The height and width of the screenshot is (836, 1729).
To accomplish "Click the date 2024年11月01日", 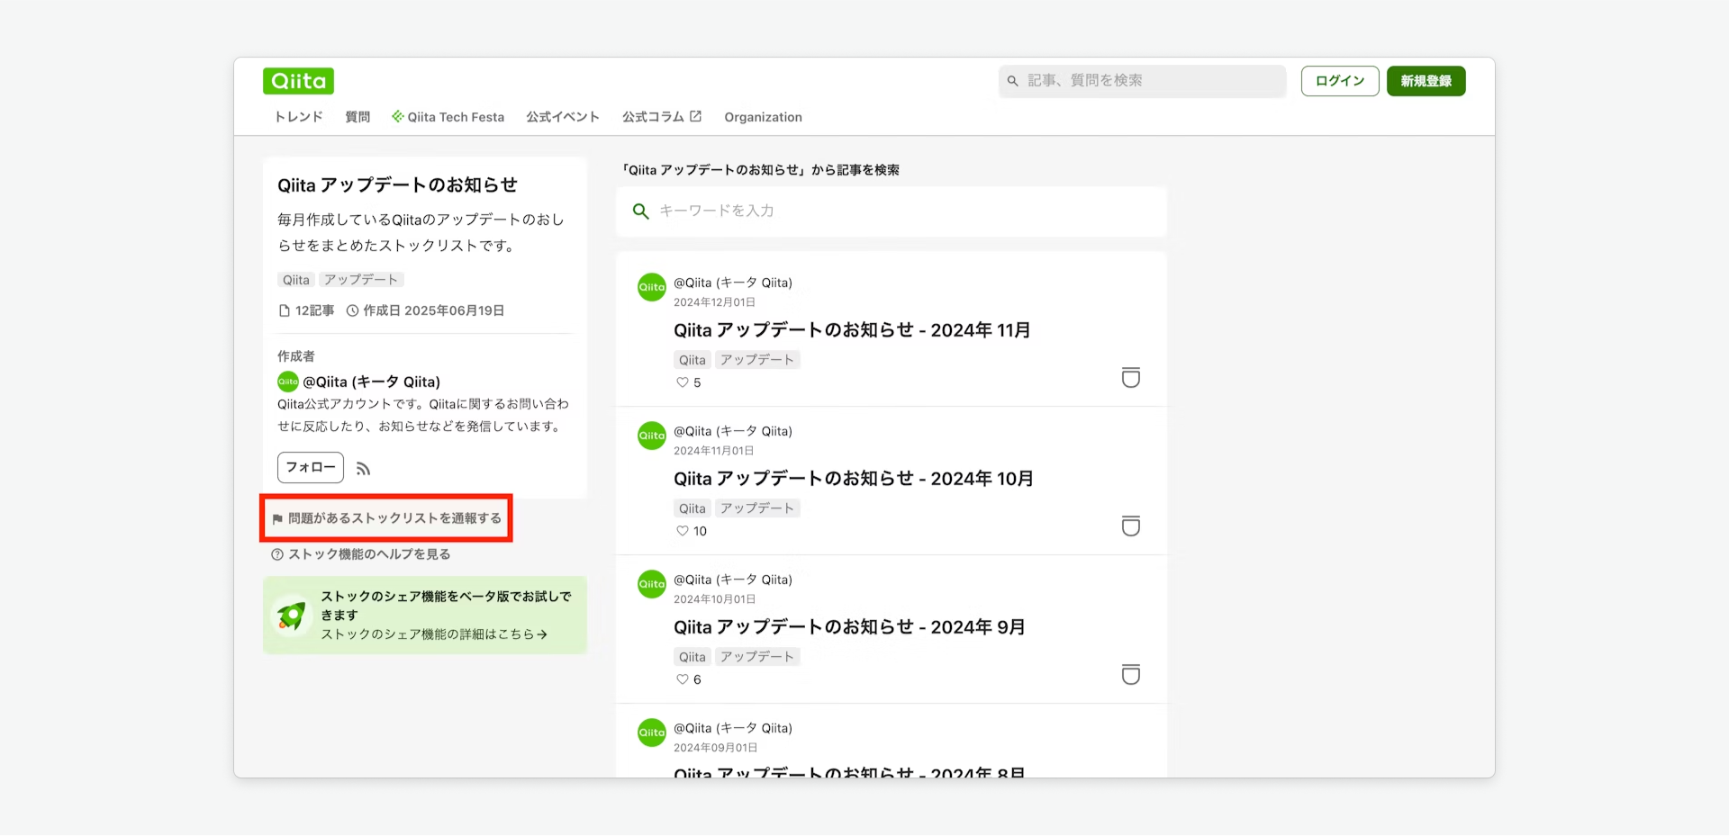I will coord(713,451).
